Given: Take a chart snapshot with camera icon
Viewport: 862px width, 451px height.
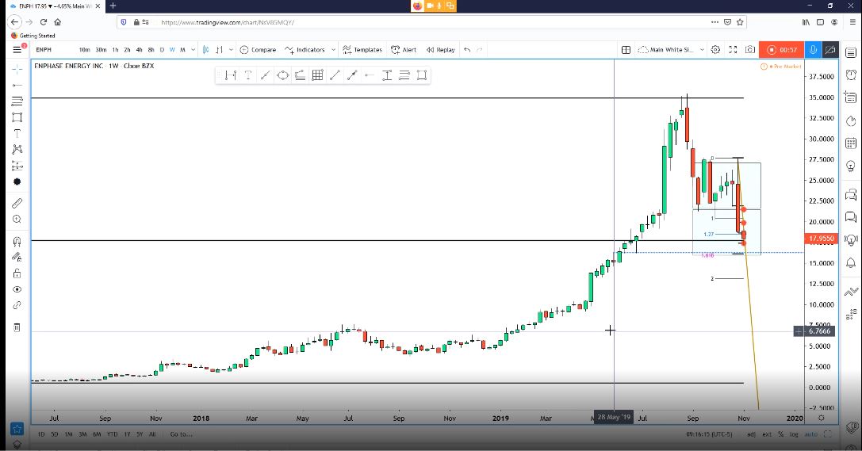Looking at the screenshot, I should 750,49.
